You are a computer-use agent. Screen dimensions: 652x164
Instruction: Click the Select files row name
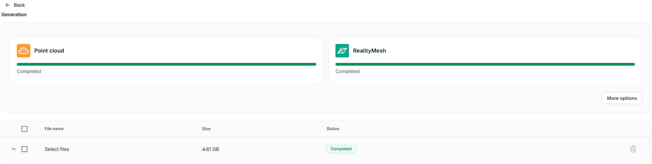click(x=57, y=149)
